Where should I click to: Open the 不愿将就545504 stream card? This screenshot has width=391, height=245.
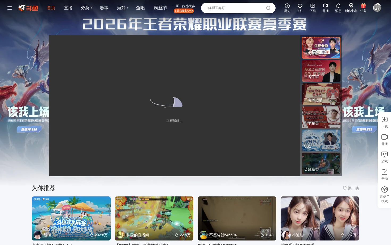(x=237, y=218)
